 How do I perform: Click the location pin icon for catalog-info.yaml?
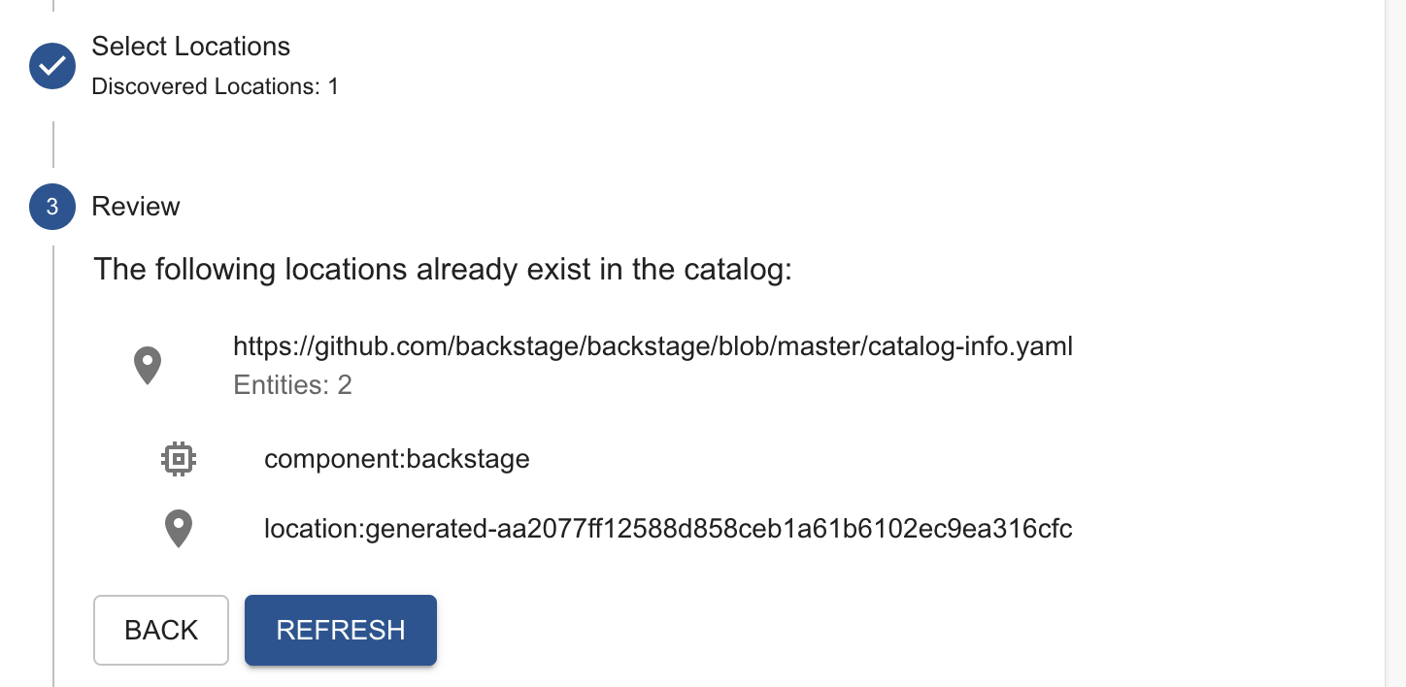[x=147, y=364]
